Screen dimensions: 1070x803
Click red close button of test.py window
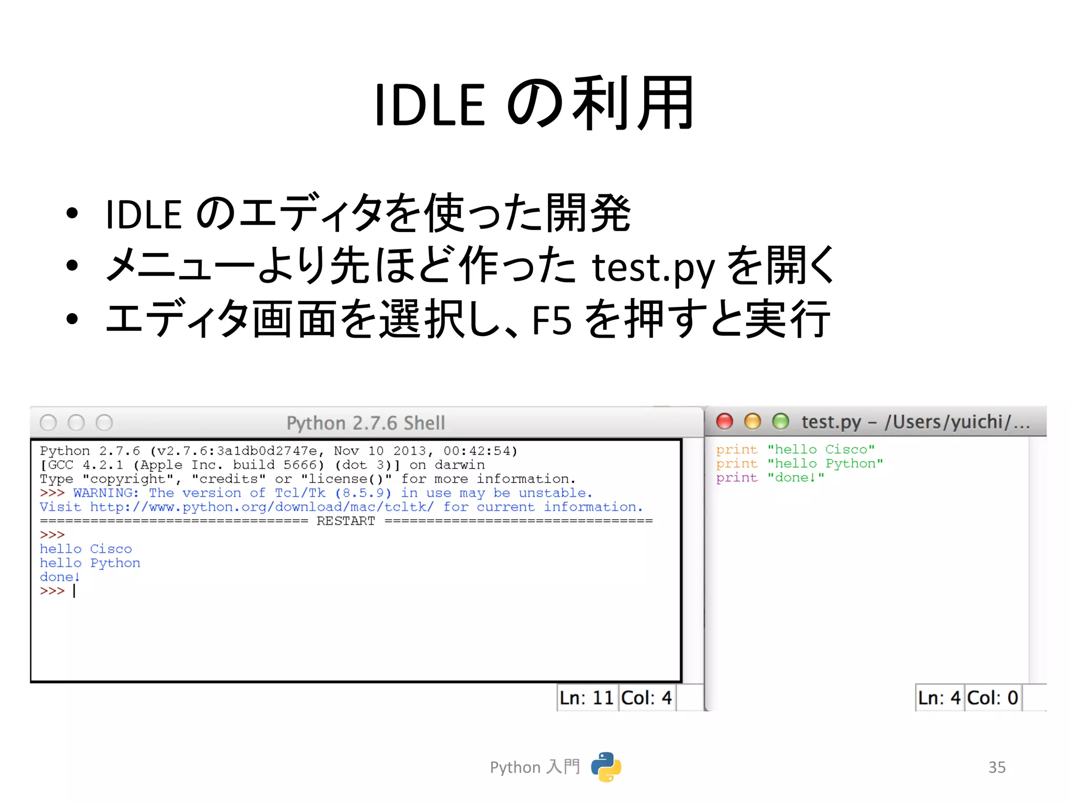pyautogui.click(x=725, y=421)
